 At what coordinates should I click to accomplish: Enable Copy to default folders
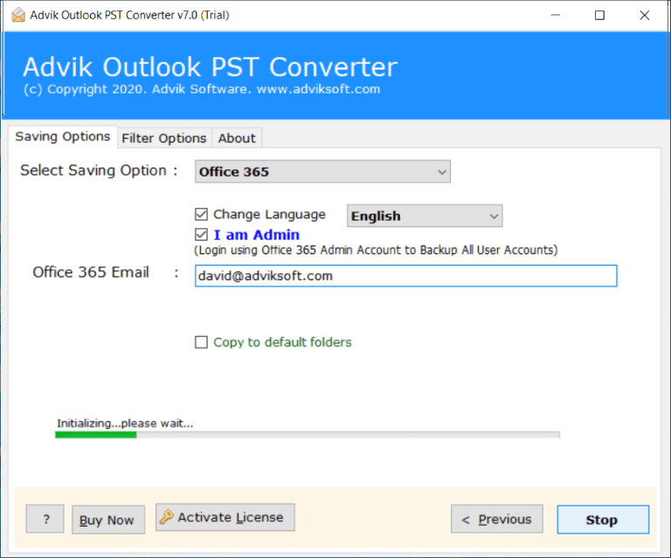point(202,342)
